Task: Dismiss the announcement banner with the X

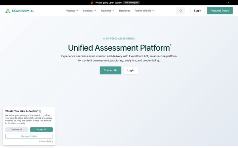Action: coord(228,3)
